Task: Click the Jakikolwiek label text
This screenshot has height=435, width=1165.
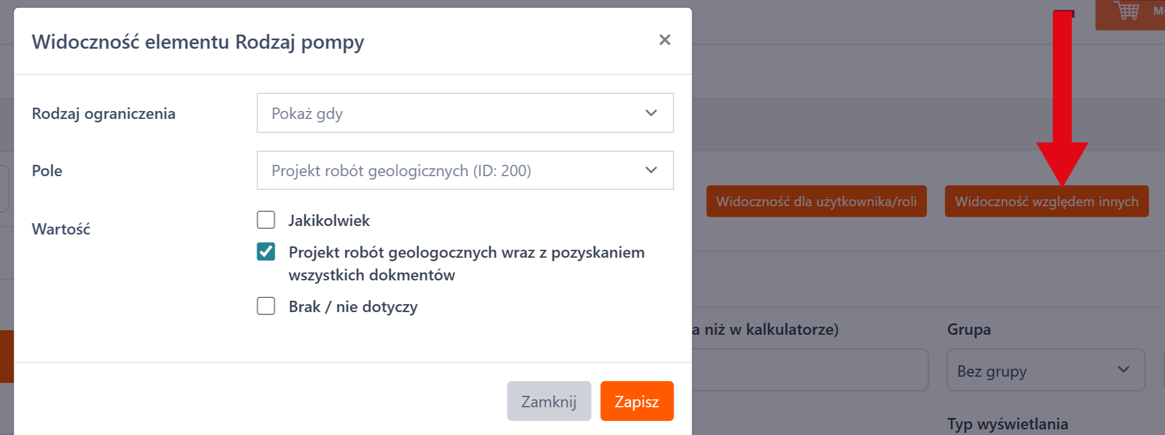Action: point(329,220)
